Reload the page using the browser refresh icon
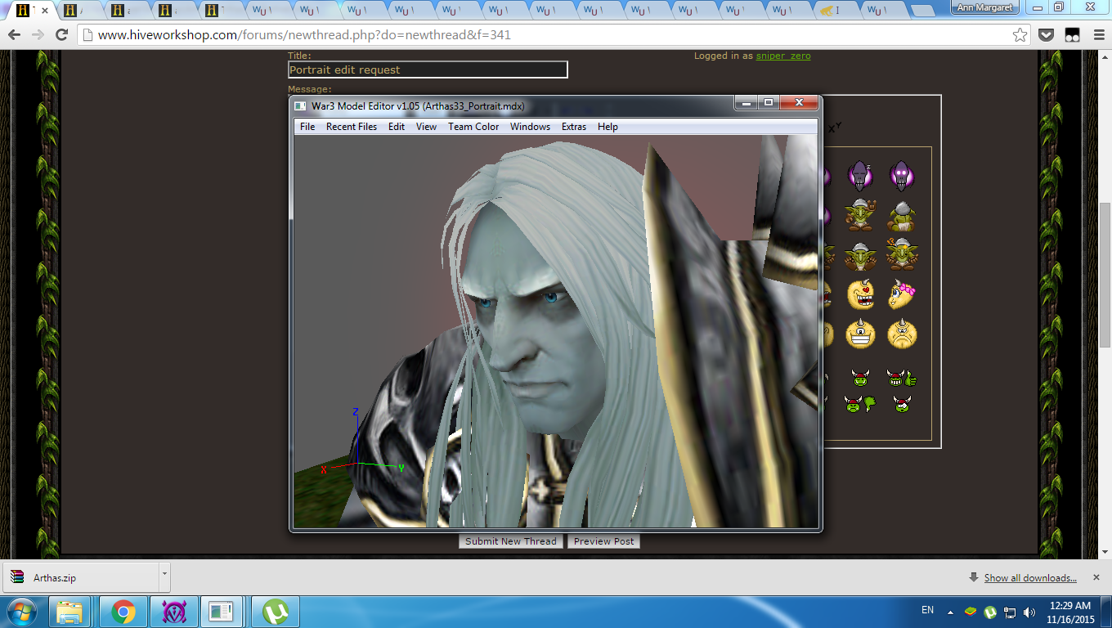1112x628 pixels. pos(61,35)
